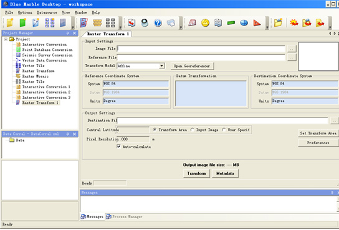Click into the Destination File input field

point(222,121)
